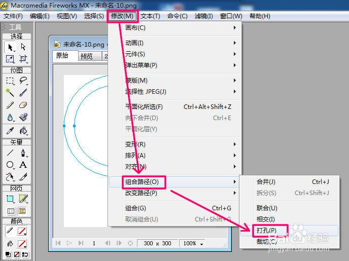Click the set default colors icon
The height and width of the screenshot is (261, 349).
click(x=9, y=254)
